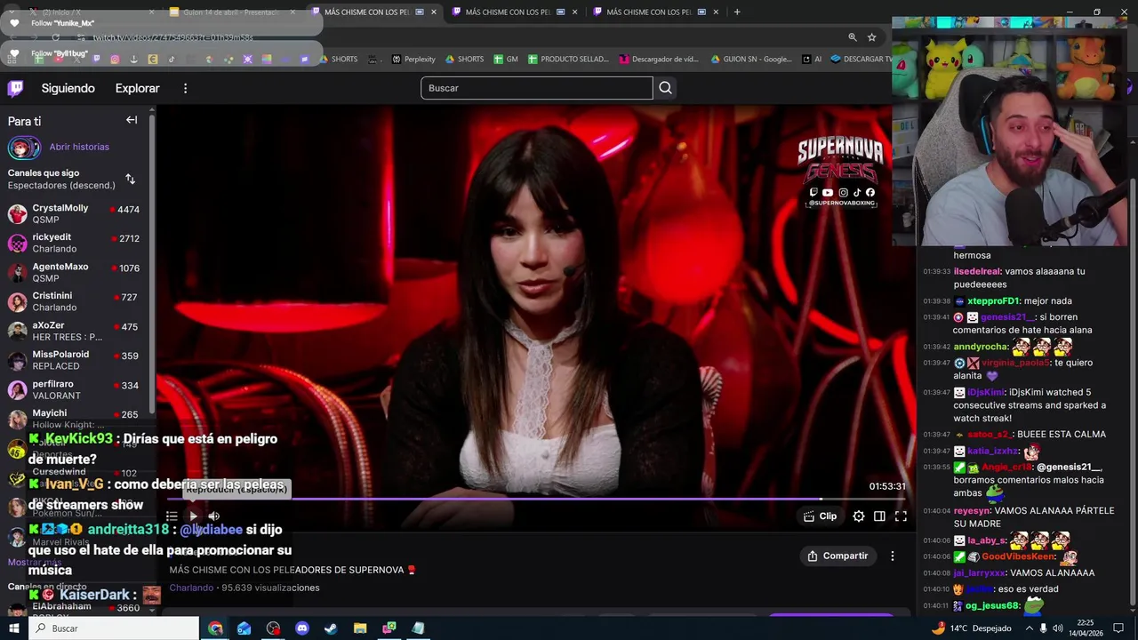The height and width of the screenshot is (640, 1138).
Task: Open Chrome from the taskbar
Action: pyautogui.click(x=215, y=628)
